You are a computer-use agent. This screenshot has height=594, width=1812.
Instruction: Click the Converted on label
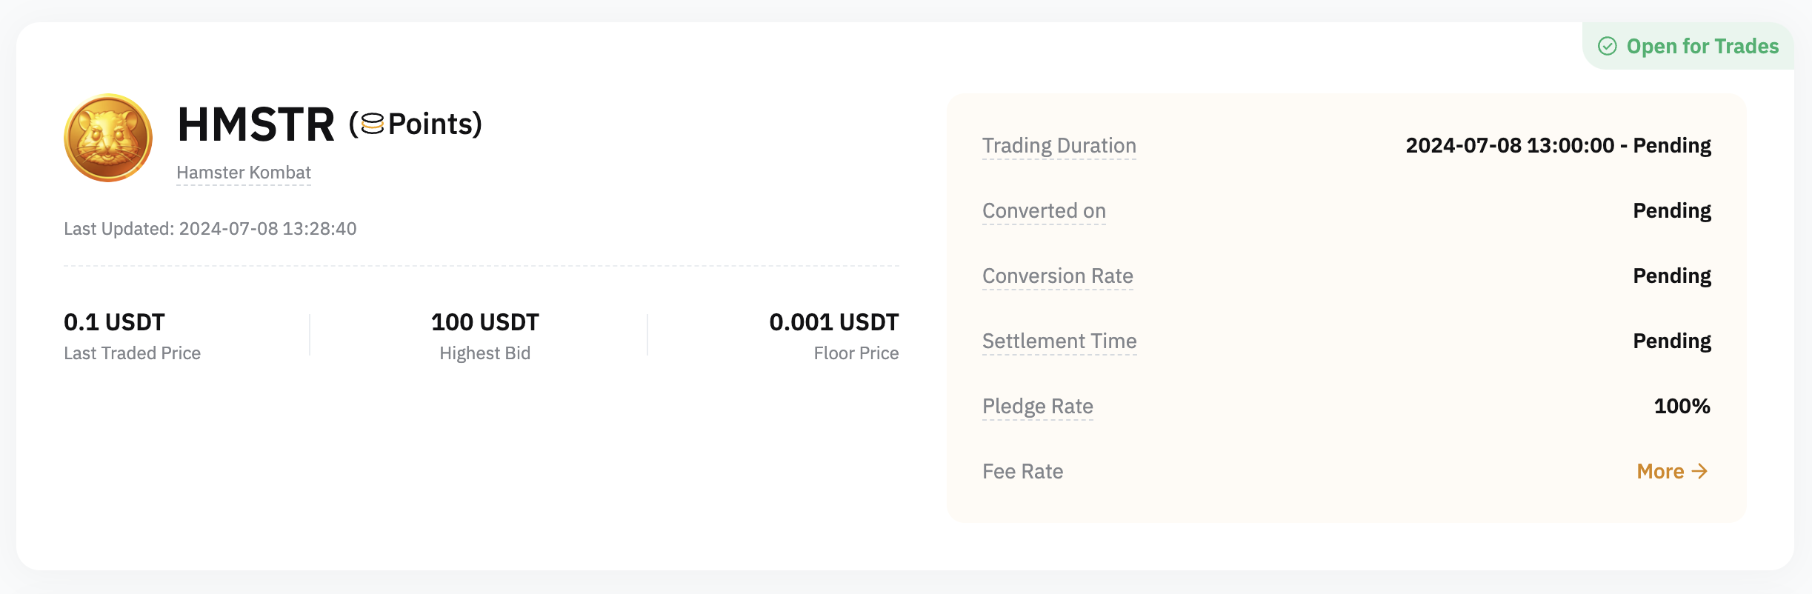click(1044, 211)
